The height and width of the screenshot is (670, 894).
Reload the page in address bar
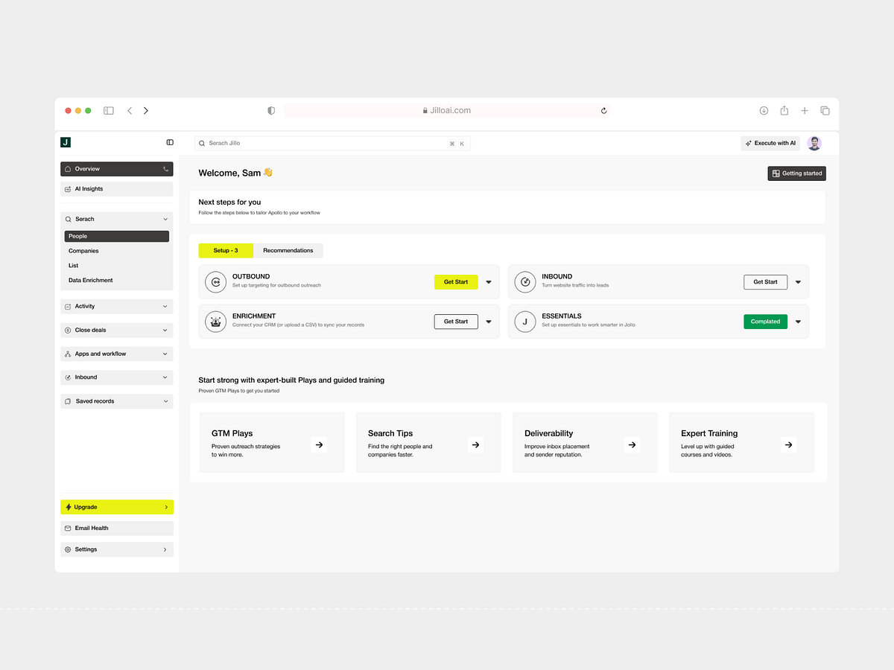pyautogui.click(x=603, y=110)
